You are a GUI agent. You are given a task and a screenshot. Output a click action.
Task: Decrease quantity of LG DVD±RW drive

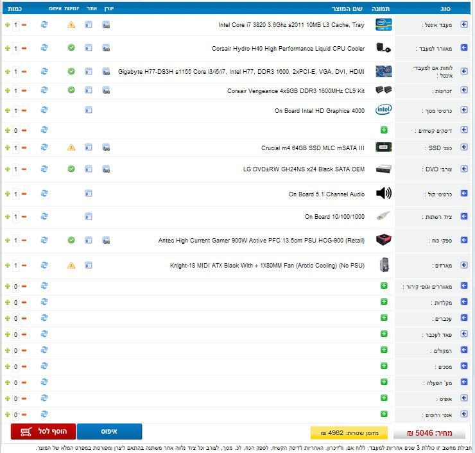click(24, 169)
